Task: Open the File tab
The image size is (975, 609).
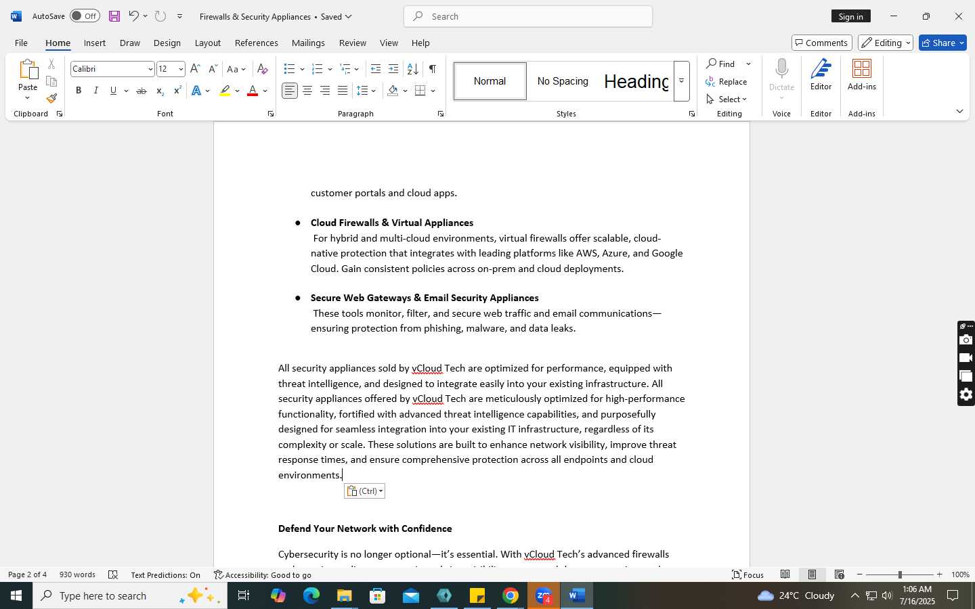Action: coord(21,43)
